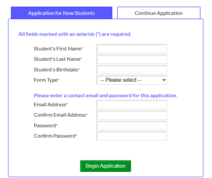
Task: Click the "Confirm Password" label text
Action: pyautogui.click(x=54, y=136)
